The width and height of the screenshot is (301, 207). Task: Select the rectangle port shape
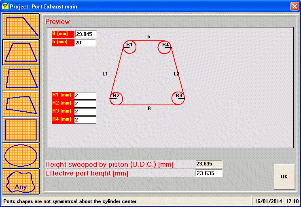coord(21,130)
